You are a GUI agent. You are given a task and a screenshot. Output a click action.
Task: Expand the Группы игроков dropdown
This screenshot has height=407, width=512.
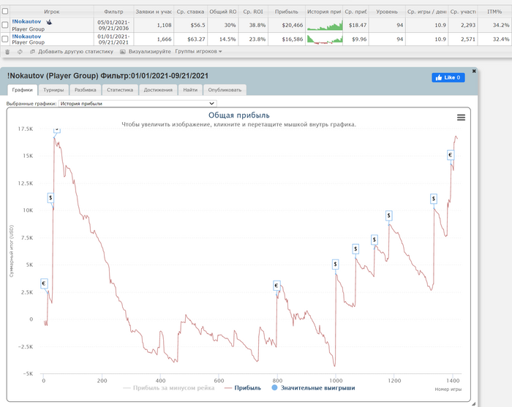(198, 52)
